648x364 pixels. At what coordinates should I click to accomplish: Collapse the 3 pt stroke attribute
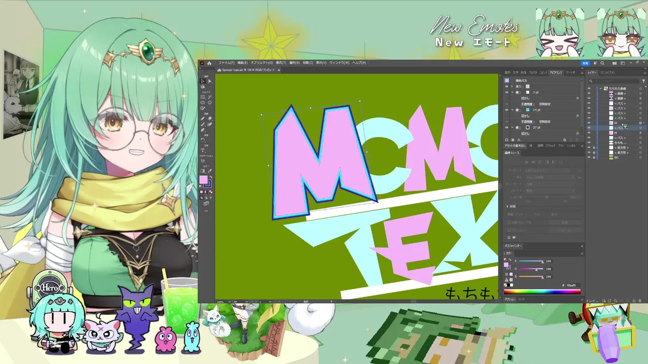512,93
